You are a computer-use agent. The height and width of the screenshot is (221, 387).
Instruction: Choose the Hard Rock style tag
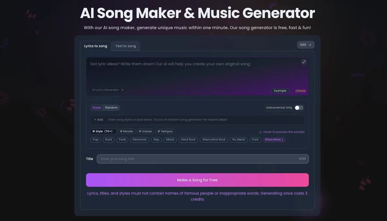(x=188, y=140)
